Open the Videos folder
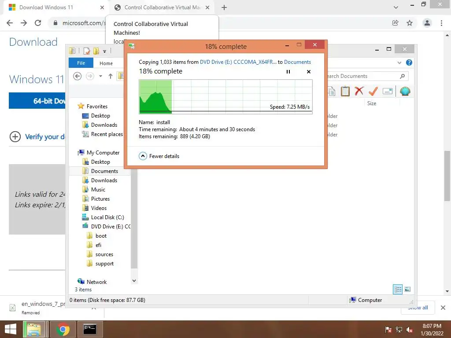The height and width of the screenshot is (338, 451). click(99, 208)
